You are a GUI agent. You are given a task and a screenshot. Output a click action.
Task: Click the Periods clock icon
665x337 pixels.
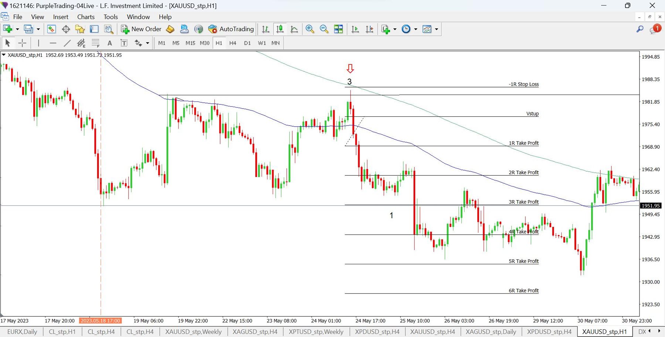(x=406, y=29)
